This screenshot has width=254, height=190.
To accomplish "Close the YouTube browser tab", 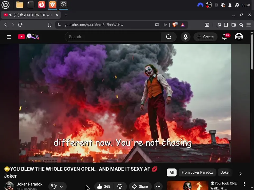I will [x=57, y=15].
